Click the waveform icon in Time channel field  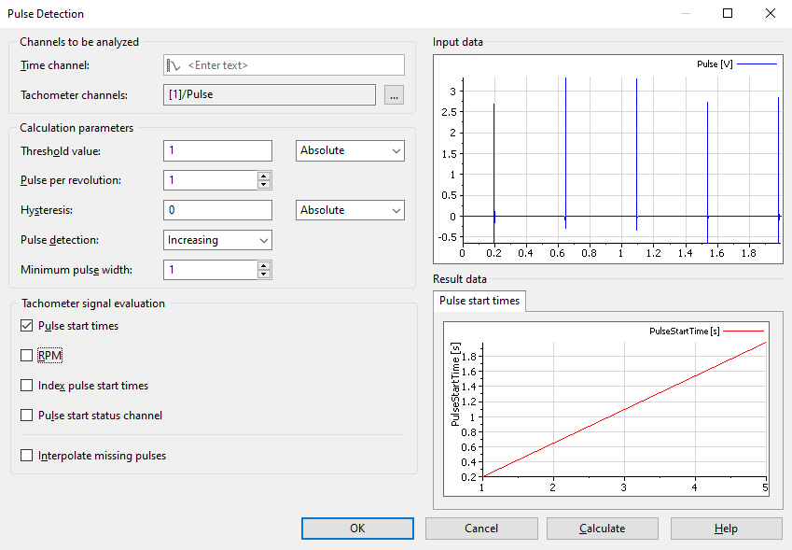[x=174, y=65]
